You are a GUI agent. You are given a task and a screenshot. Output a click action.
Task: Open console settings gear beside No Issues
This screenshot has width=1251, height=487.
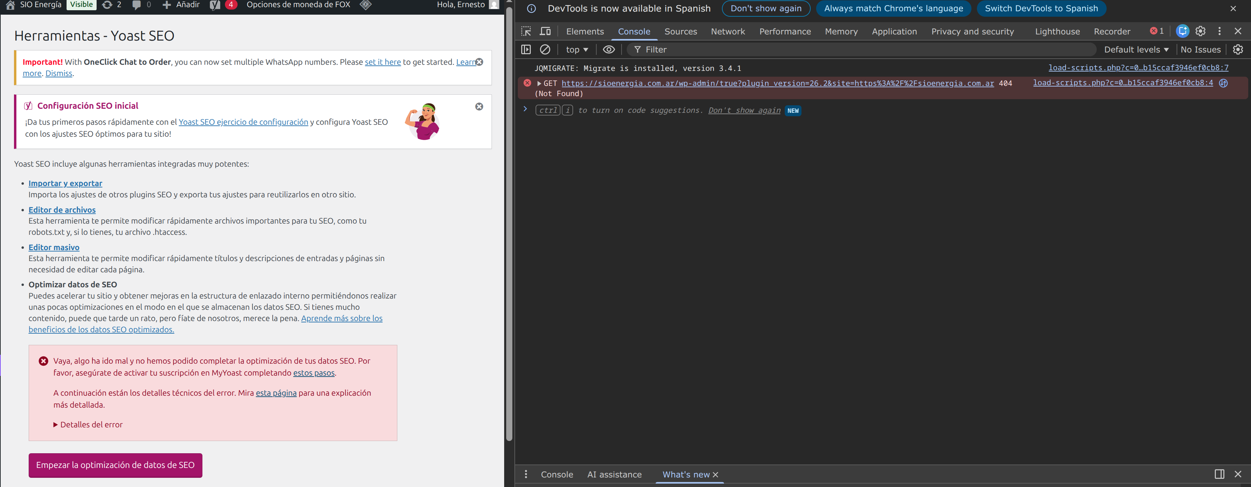pos(1238,49)
